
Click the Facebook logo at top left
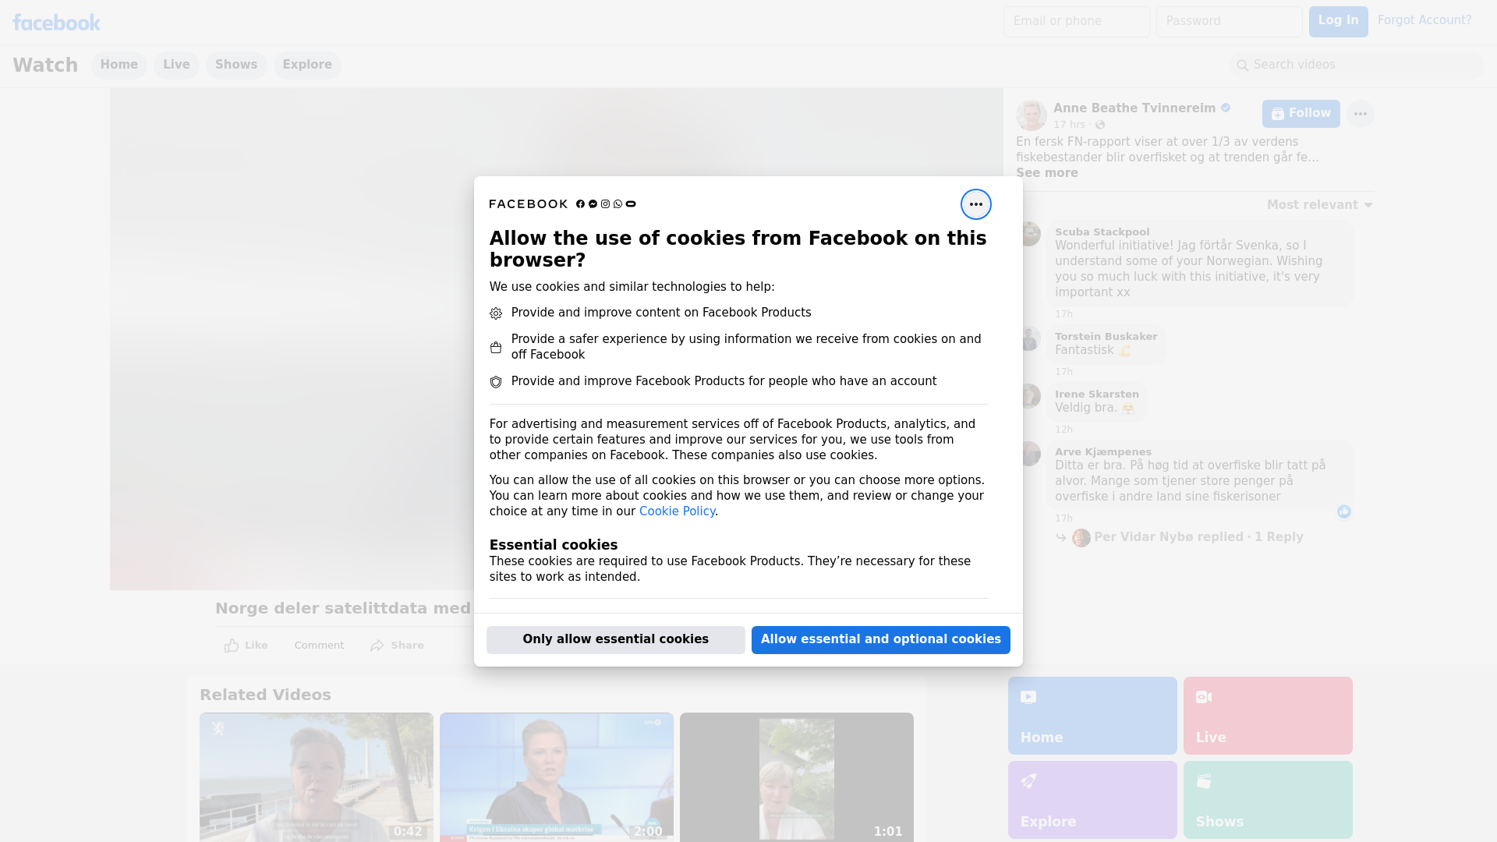click(56, 23)
